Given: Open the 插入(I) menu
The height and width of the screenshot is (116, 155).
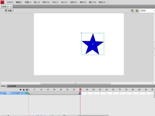Looking at the screenshot, I should 37,2.
